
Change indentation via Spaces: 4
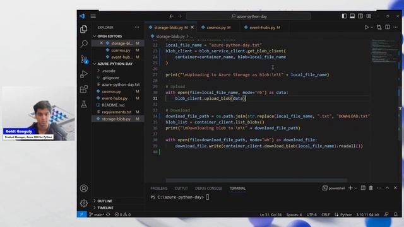[294, 214]
